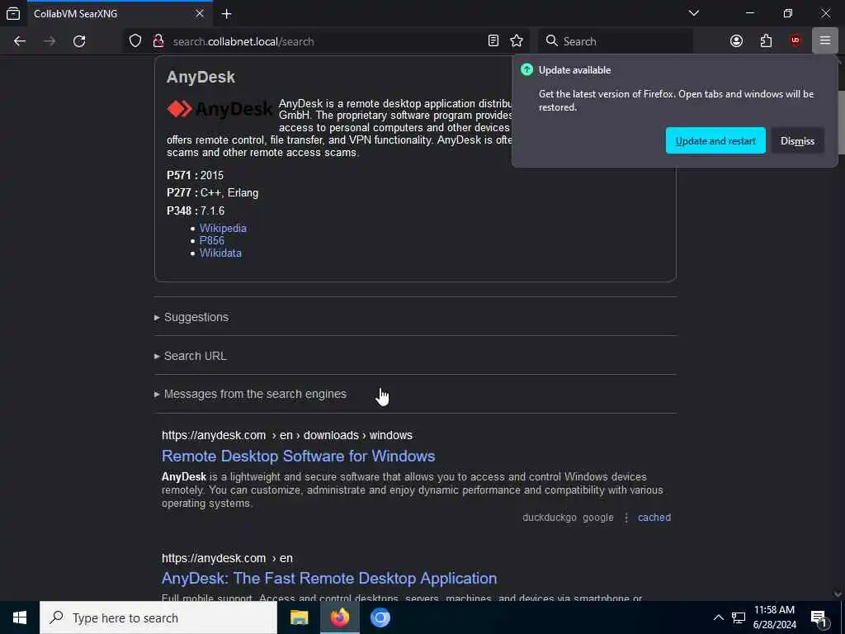This screenshot has height=634, width=845.
Task: Open the Windows Start menu
Action: click(20, 617)
